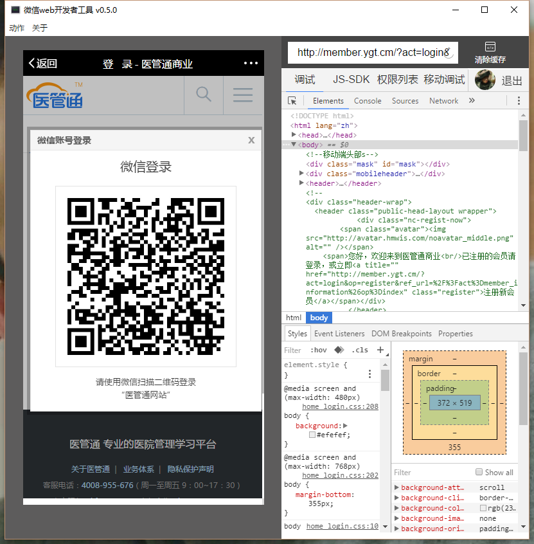
Task: Click the New Style Rule plus icon
Action: (x=380, y=350)
